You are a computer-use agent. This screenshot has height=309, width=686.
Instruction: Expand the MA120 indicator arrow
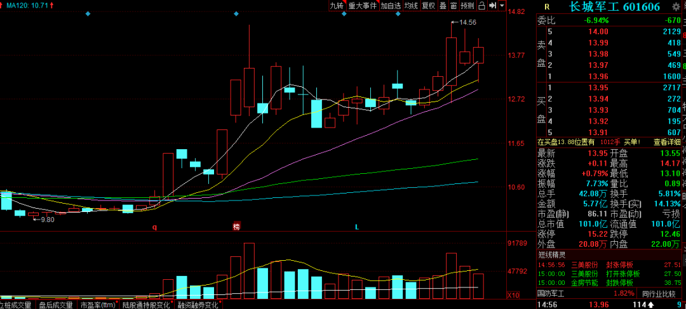[x=53, y=6]
